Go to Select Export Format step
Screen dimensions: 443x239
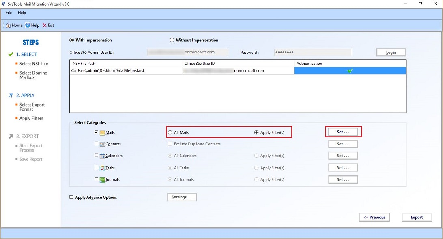tap(32, 107)
